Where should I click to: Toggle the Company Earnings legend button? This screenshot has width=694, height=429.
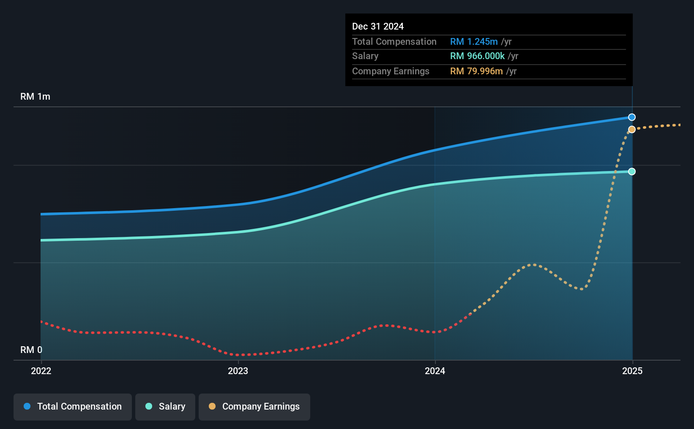pyautogui.click(x=254, y=407)
